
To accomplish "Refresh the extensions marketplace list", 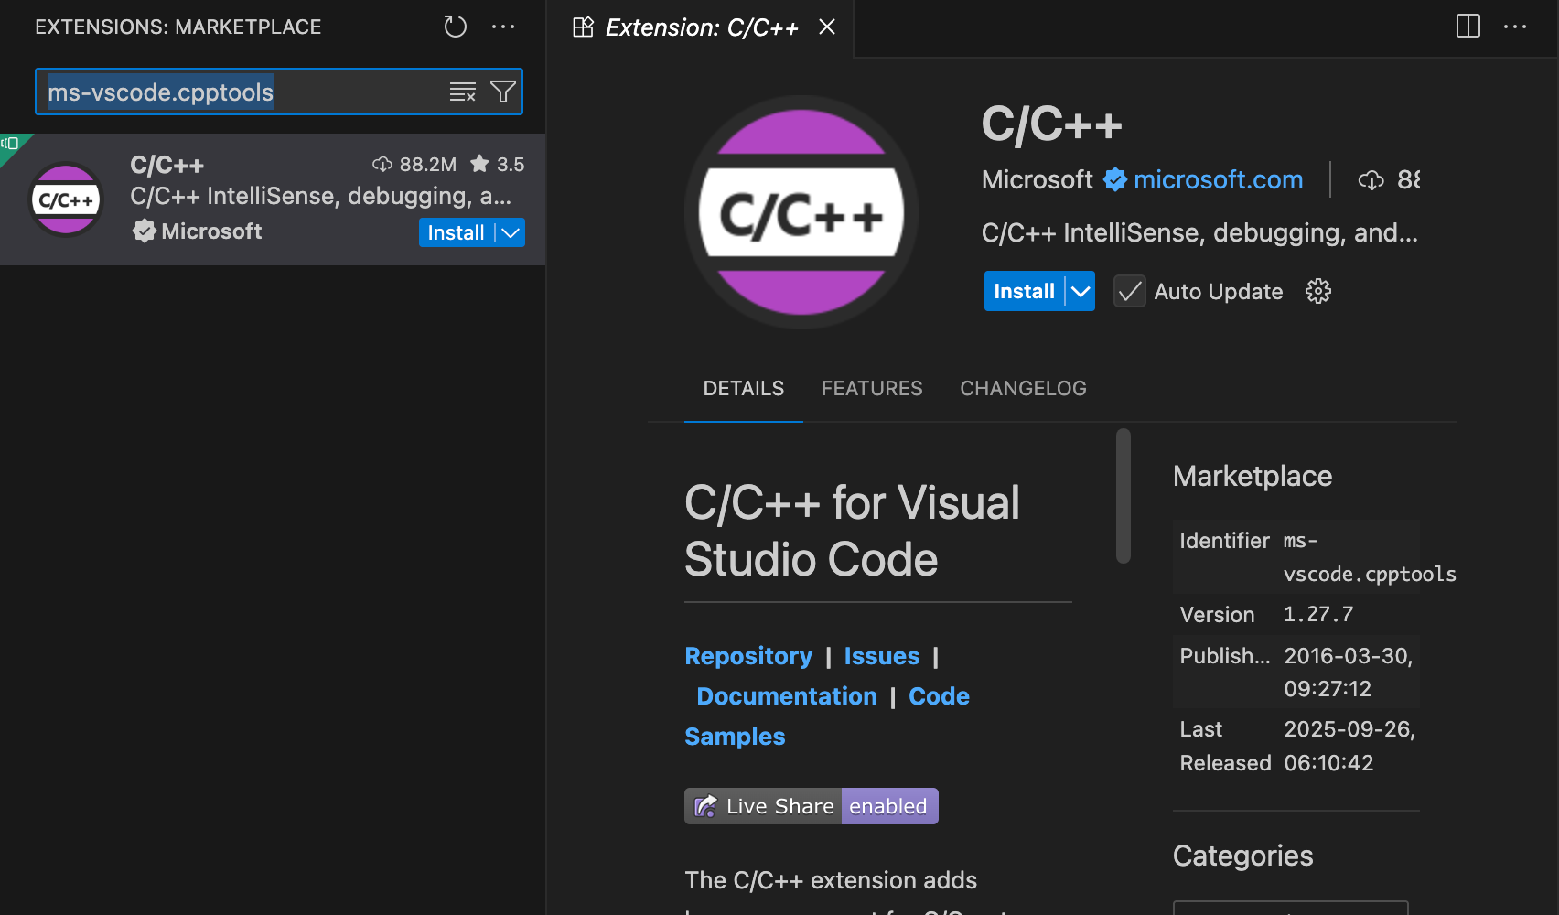I will tap(455, 27).
